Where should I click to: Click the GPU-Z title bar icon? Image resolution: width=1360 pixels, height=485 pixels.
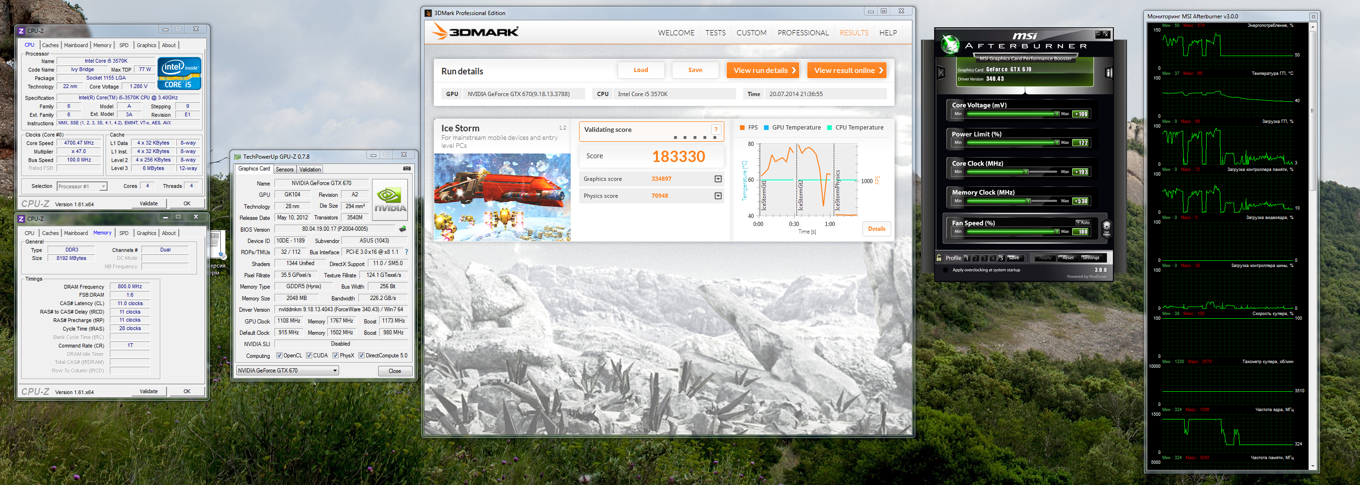pyautogui.click(x=237, y=157)
